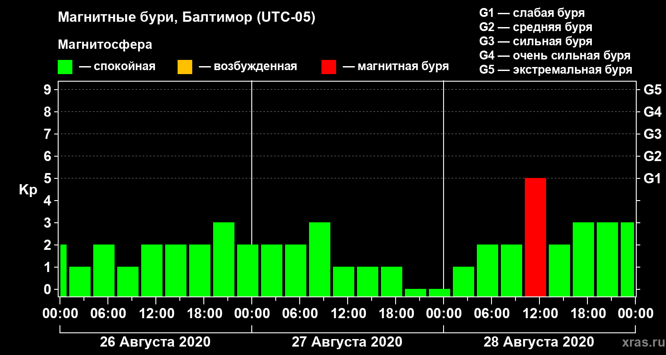Click the '27 Августа 2020' date label

pos(347,342)
